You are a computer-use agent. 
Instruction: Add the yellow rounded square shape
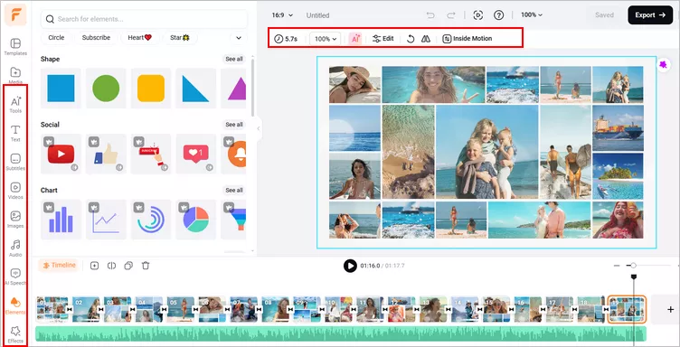[x=151, y=88]
